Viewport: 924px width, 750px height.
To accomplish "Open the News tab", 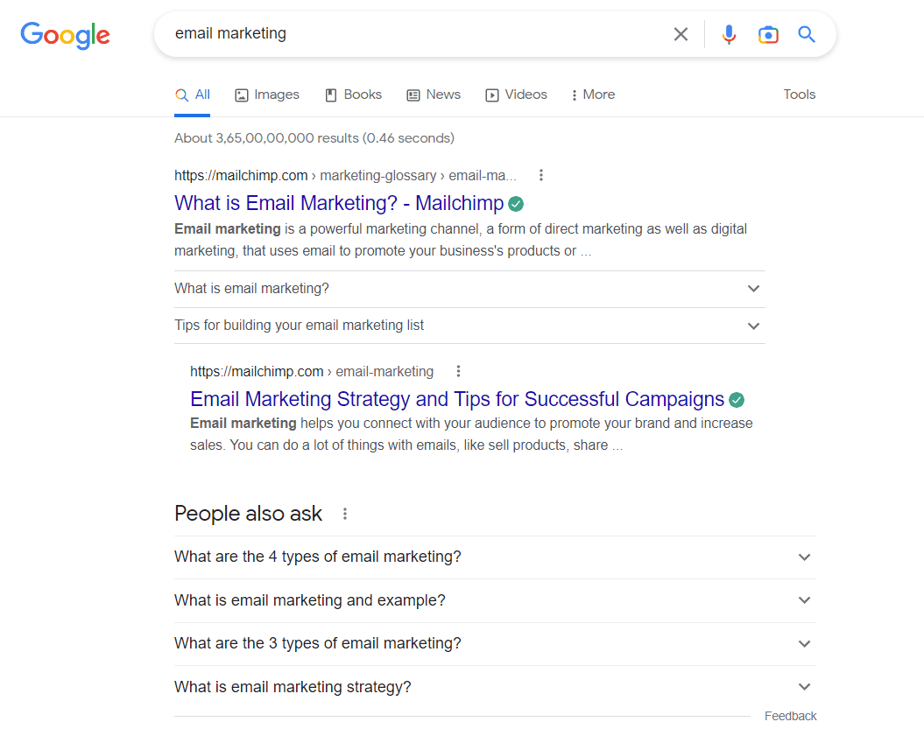I will [x=434, y=95].
